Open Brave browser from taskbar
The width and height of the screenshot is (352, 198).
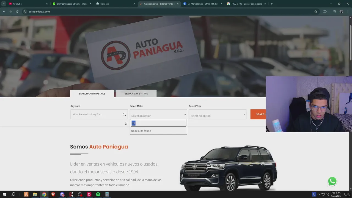(53, 194)
